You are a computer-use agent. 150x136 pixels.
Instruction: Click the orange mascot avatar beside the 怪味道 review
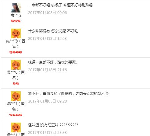[16, 127]
